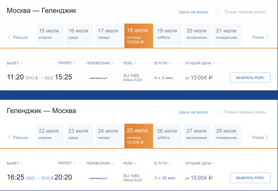The height and width of the screenshot is (191, 278).
Task: Sort return flights by 'Перевозчик'
Action: [100, 164]
